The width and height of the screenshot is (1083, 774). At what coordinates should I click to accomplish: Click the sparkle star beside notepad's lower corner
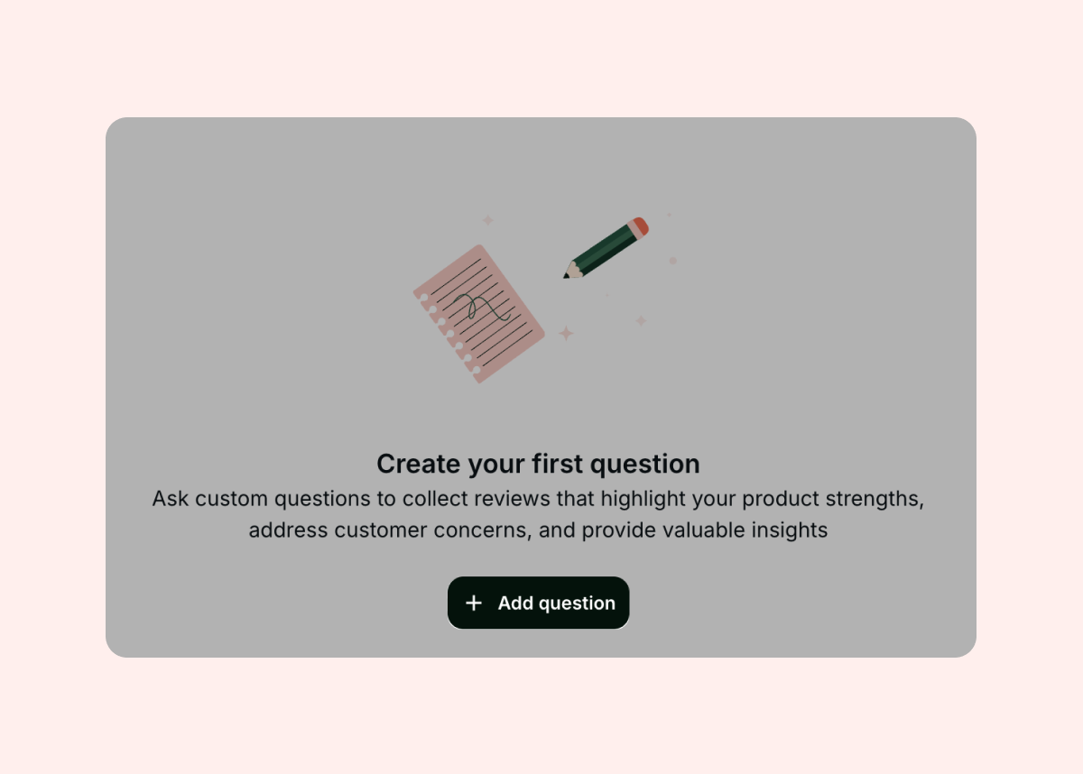tap(566, 334)
